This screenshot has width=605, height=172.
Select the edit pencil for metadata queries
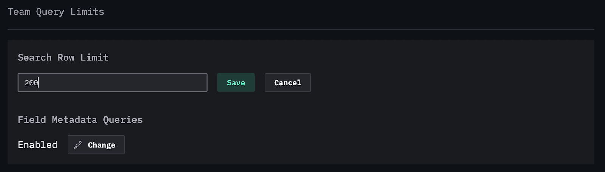(78, 145)
